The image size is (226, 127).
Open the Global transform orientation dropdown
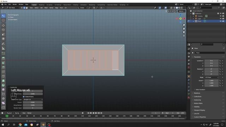(x=82, y=8)
